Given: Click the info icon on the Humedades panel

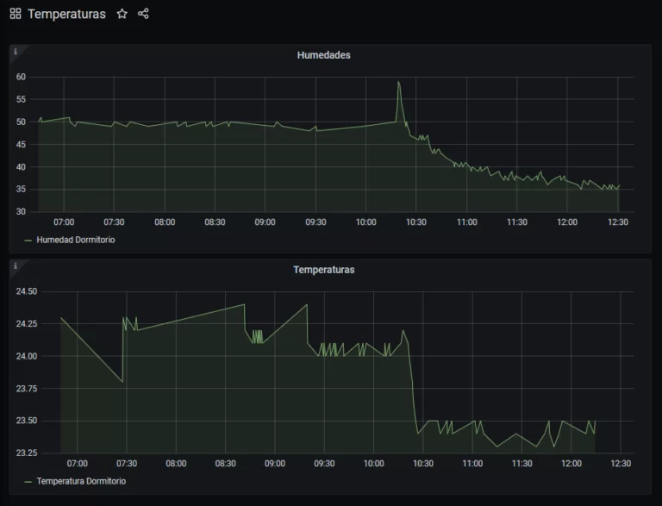Looking at the screenshot, I should pos(16,52).
